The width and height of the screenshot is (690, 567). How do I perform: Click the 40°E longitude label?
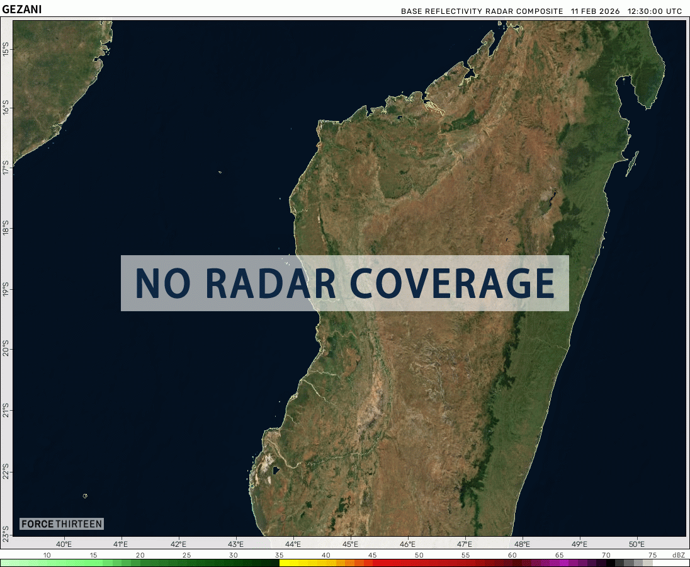tap(64, 544)
